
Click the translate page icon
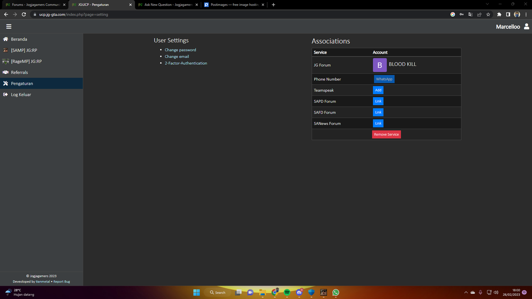pyautogui.click(x=470, y=14)
